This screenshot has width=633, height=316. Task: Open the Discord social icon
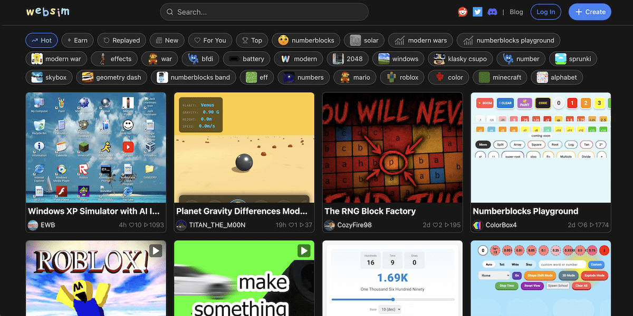(x=492, y=12)
